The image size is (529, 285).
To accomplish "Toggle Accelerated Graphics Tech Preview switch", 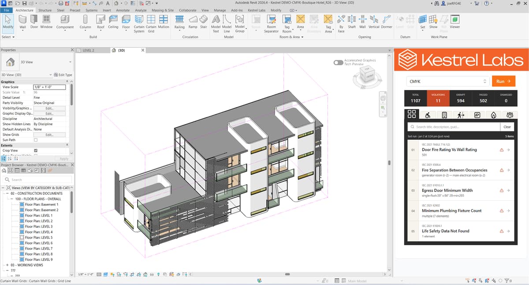I will tap(338, 63).
